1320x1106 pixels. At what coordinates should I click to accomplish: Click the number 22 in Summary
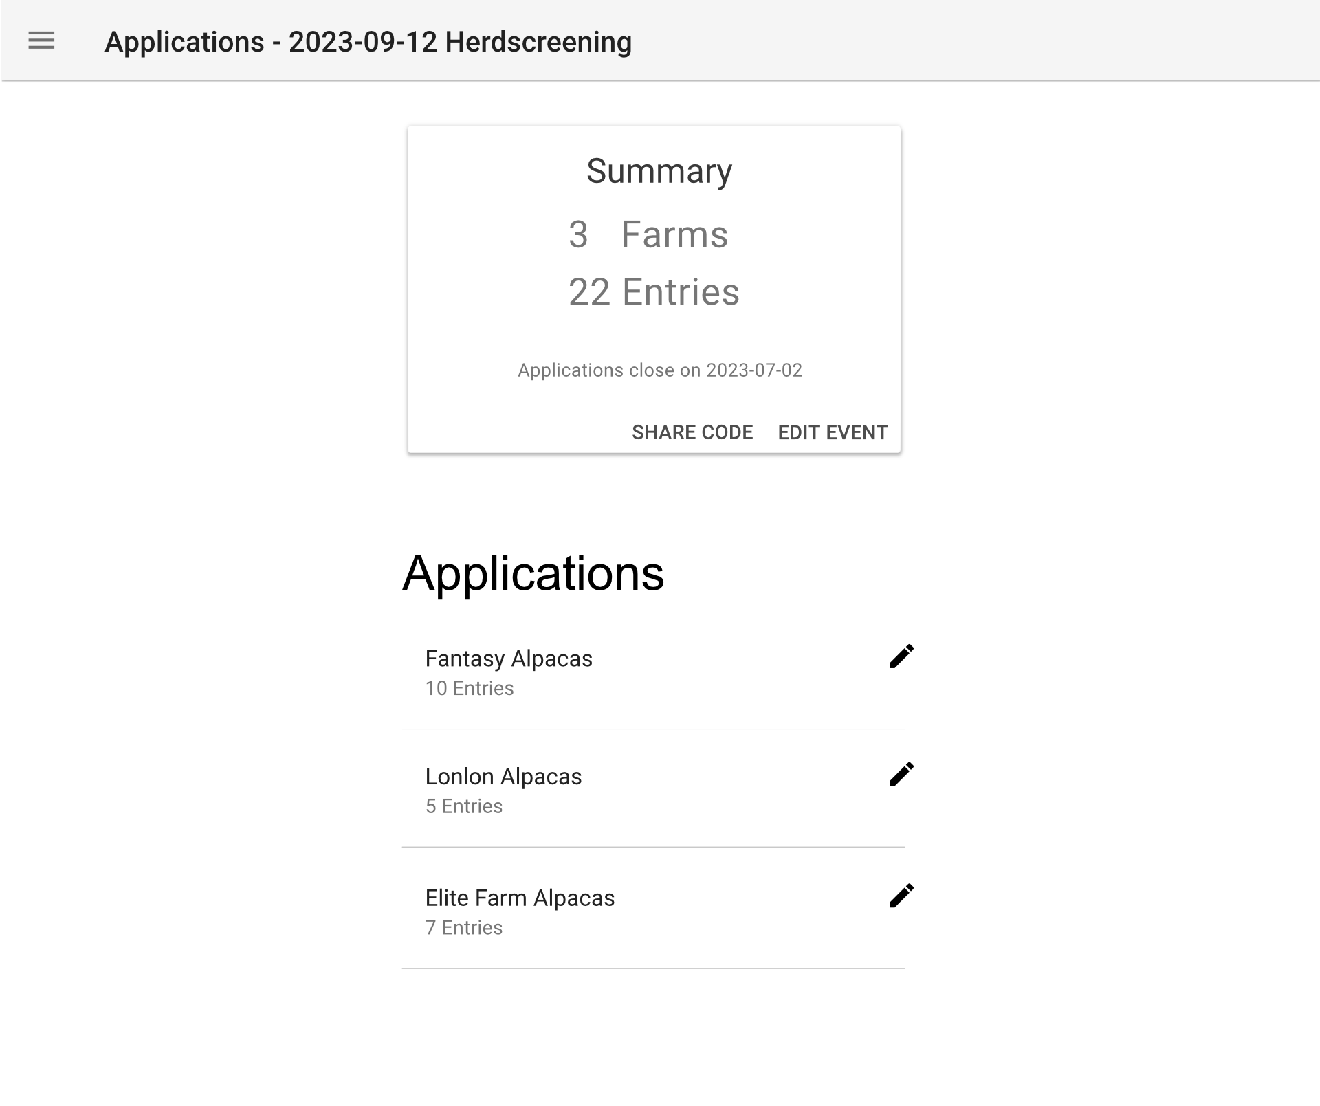pos(589,292)
